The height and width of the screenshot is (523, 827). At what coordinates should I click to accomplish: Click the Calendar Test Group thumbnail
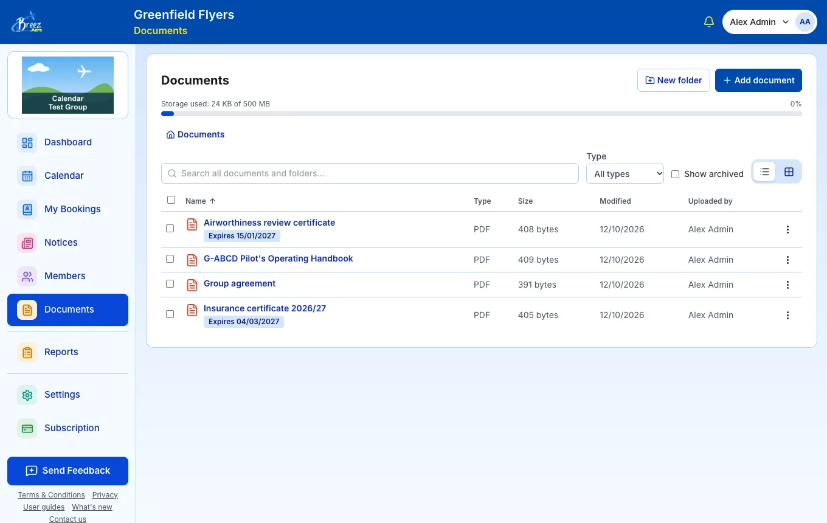tap(67, 85)
